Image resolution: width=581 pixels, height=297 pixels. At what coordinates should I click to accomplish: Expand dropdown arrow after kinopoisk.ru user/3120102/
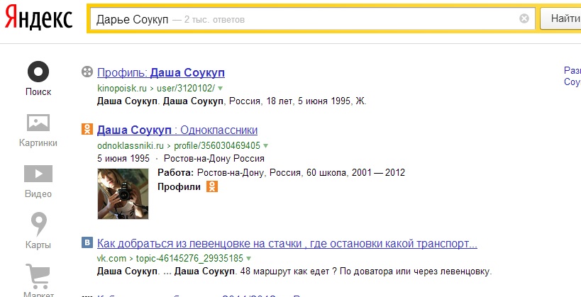(x=221, y=89)
